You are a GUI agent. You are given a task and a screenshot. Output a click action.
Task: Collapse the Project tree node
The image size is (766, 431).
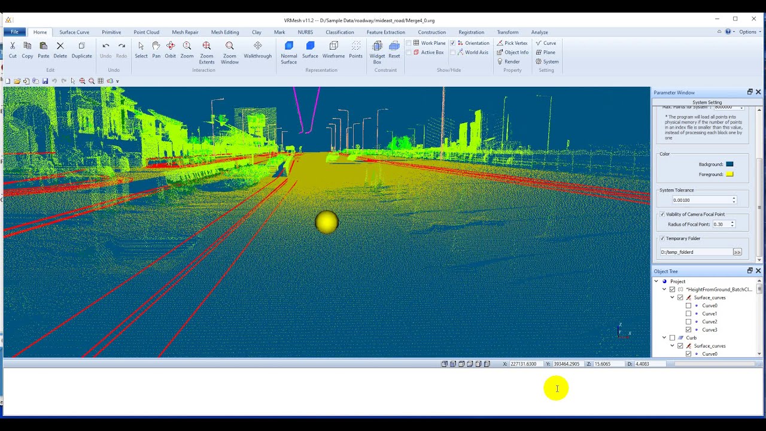click(x=656, y=281)
